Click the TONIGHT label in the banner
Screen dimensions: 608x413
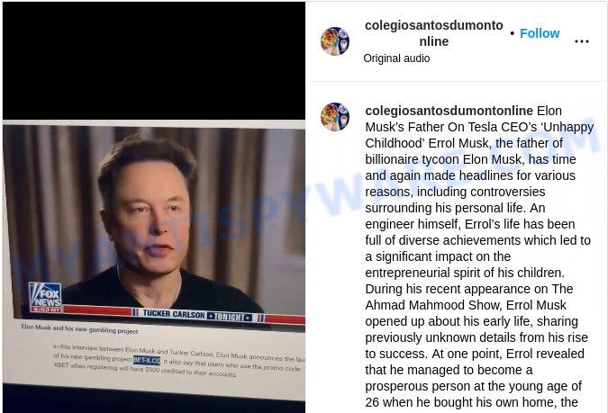(230, 317)
